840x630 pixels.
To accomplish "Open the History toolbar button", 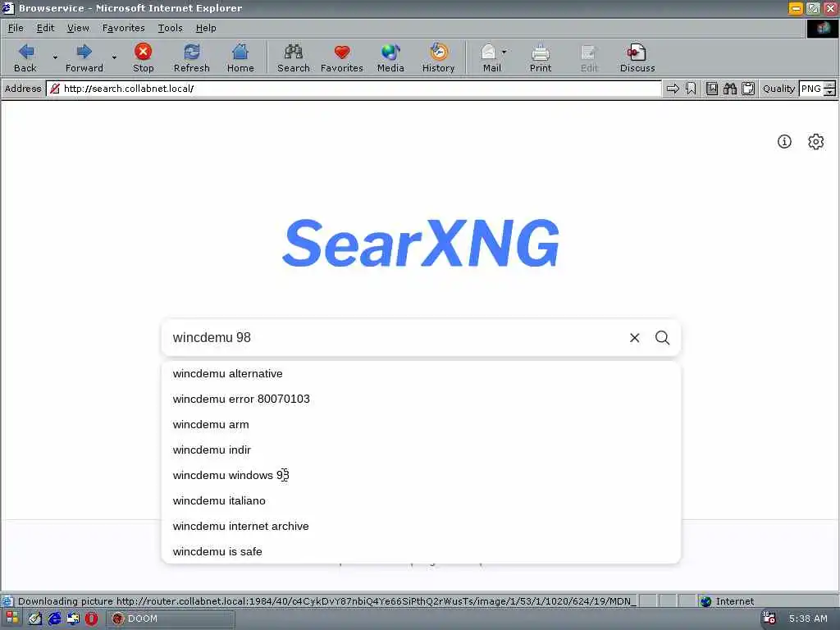I will point(438,58).
